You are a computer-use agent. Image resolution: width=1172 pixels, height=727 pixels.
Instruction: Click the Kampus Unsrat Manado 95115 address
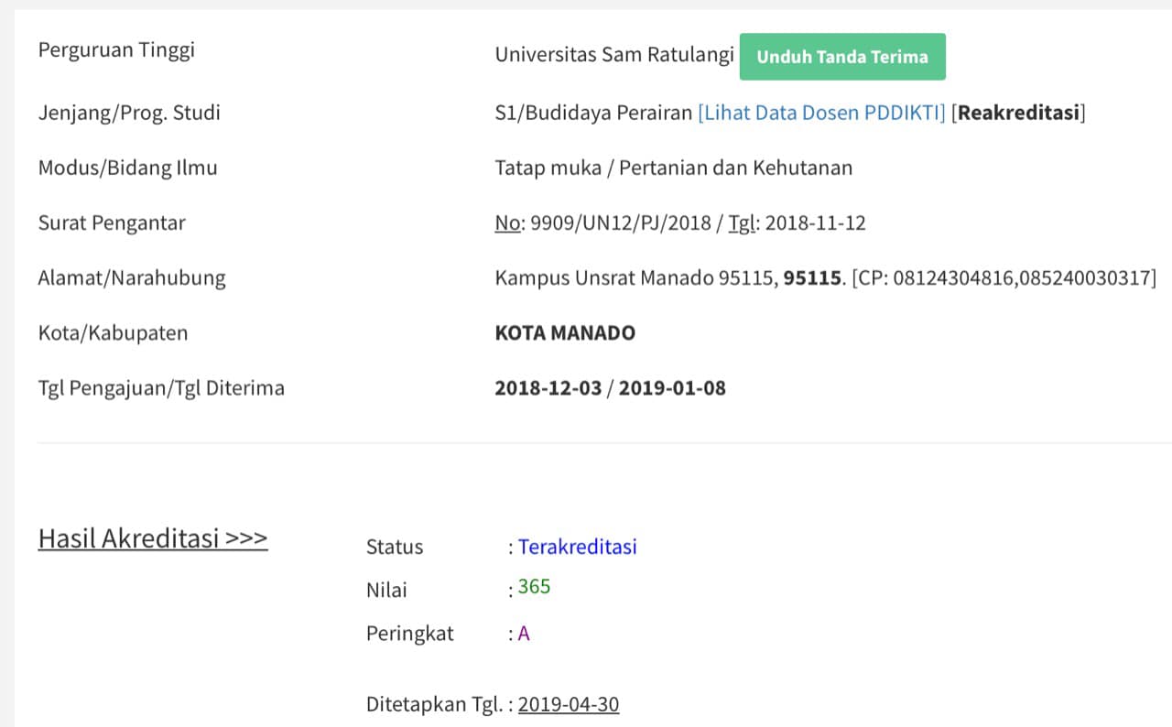pyautogui.click(x=635, y=278)
